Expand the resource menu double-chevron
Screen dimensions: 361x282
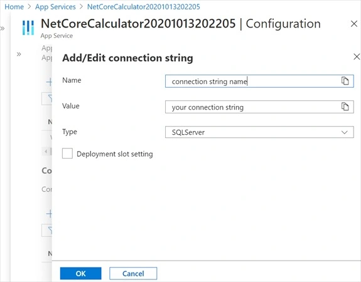[x=19, y=55]
